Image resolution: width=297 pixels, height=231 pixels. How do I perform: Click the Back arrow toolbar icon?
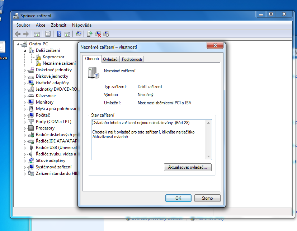click(x=18, y=34)
